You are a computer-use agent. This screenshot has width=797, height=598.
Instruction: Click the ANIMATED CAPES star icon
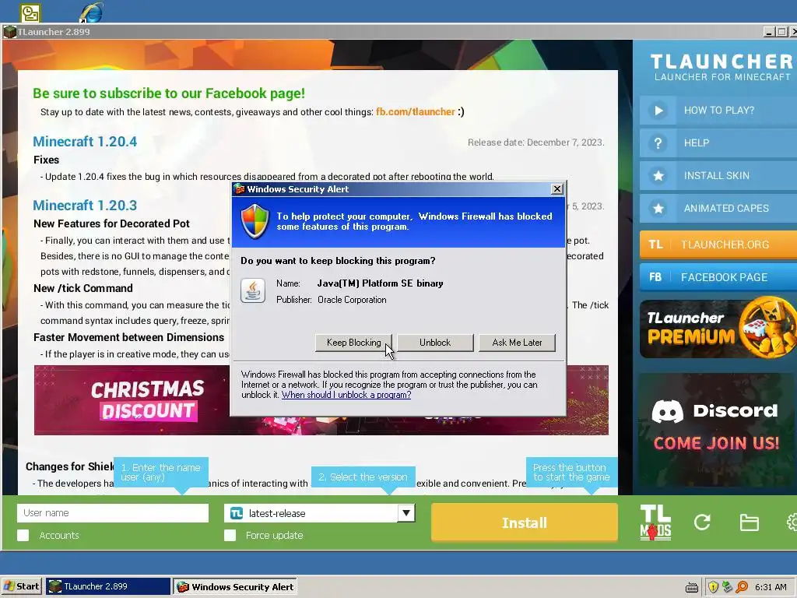click(658, 208)
